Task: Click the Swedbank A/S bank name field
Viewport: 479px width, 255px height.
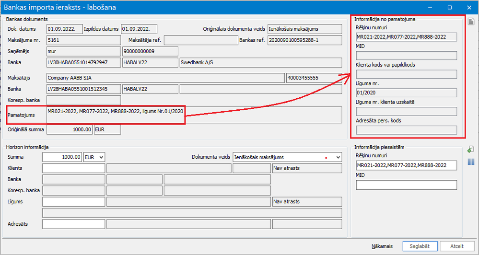Action: [x=260, y=63]
